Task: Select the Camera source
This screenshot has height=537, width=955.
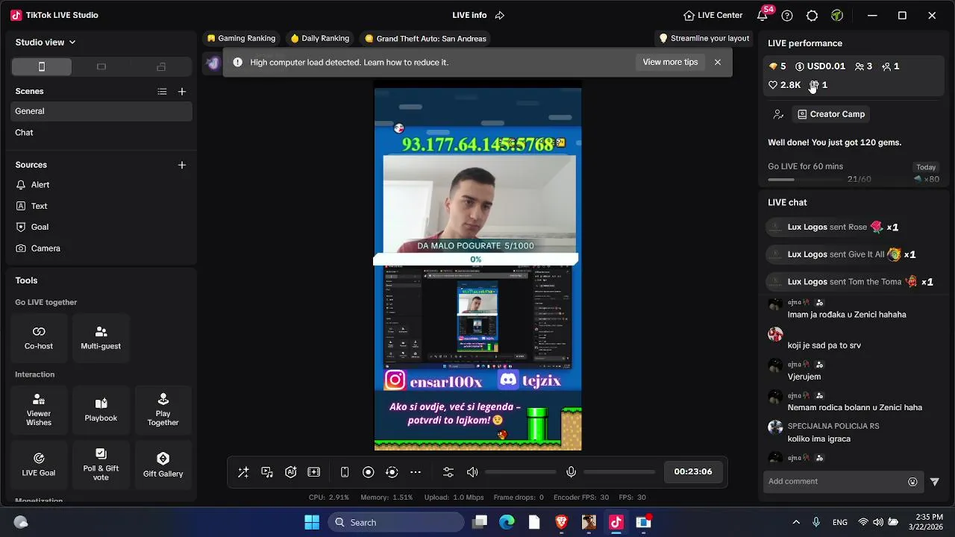Action: point(101,248)
